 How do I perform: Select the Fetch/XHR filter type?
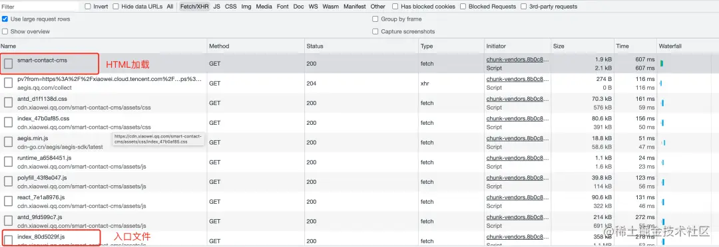[x=194, y=7]
